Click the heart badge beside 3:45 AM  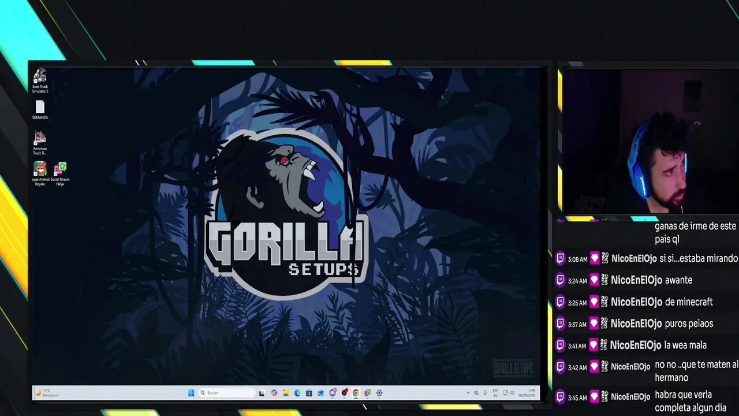(x=595, y=397)
